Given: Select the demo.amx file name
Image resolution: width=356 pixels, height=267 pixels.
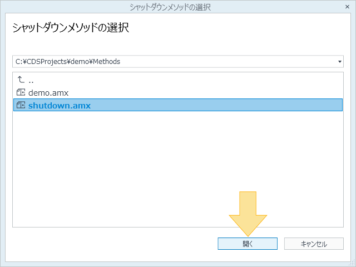Looking at the screenshot, I should pos(48,93).
